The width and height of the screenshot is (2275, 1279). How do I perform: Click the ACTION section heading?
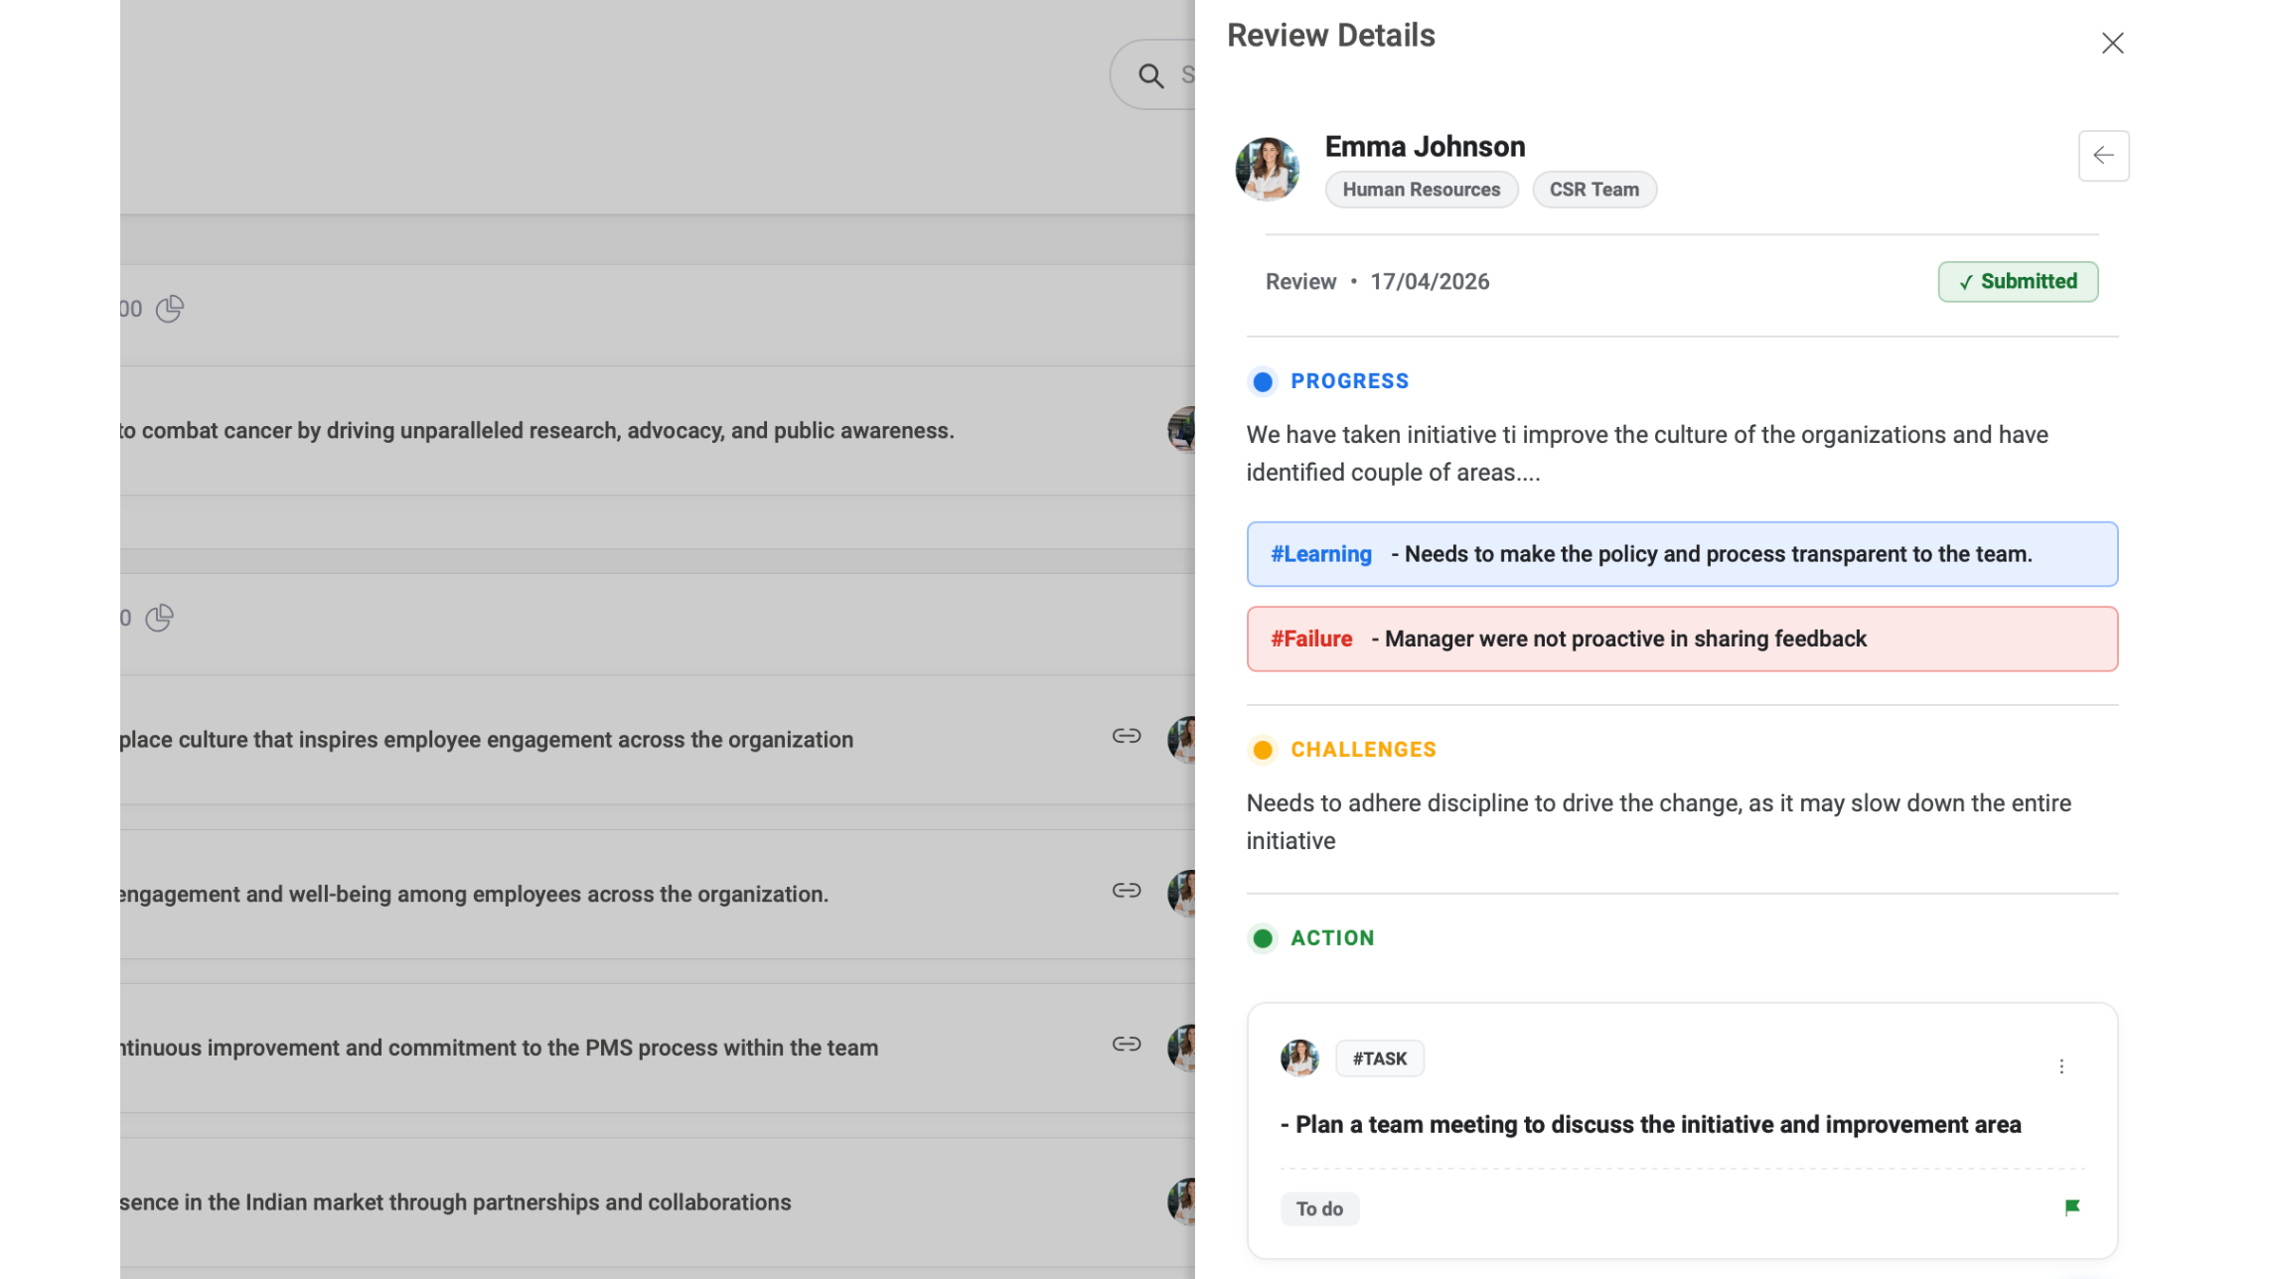[1332, 938]
